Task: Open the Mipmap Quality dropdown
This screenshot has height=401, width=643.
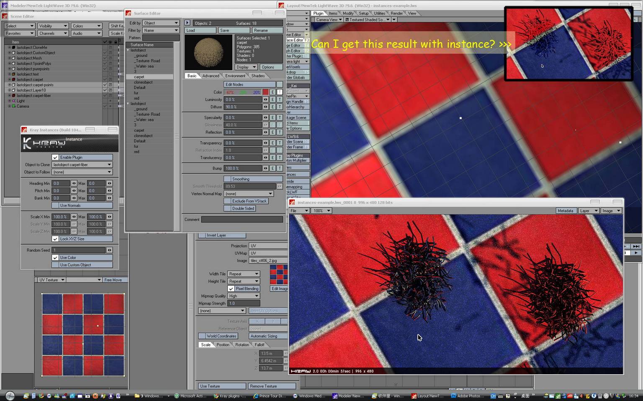Action: (x=244, y=296)
